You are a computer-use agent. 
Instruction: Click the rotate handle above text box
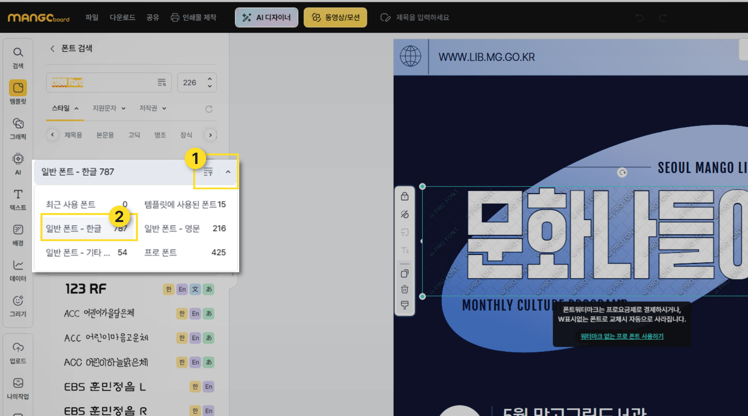tap(622, 173)
